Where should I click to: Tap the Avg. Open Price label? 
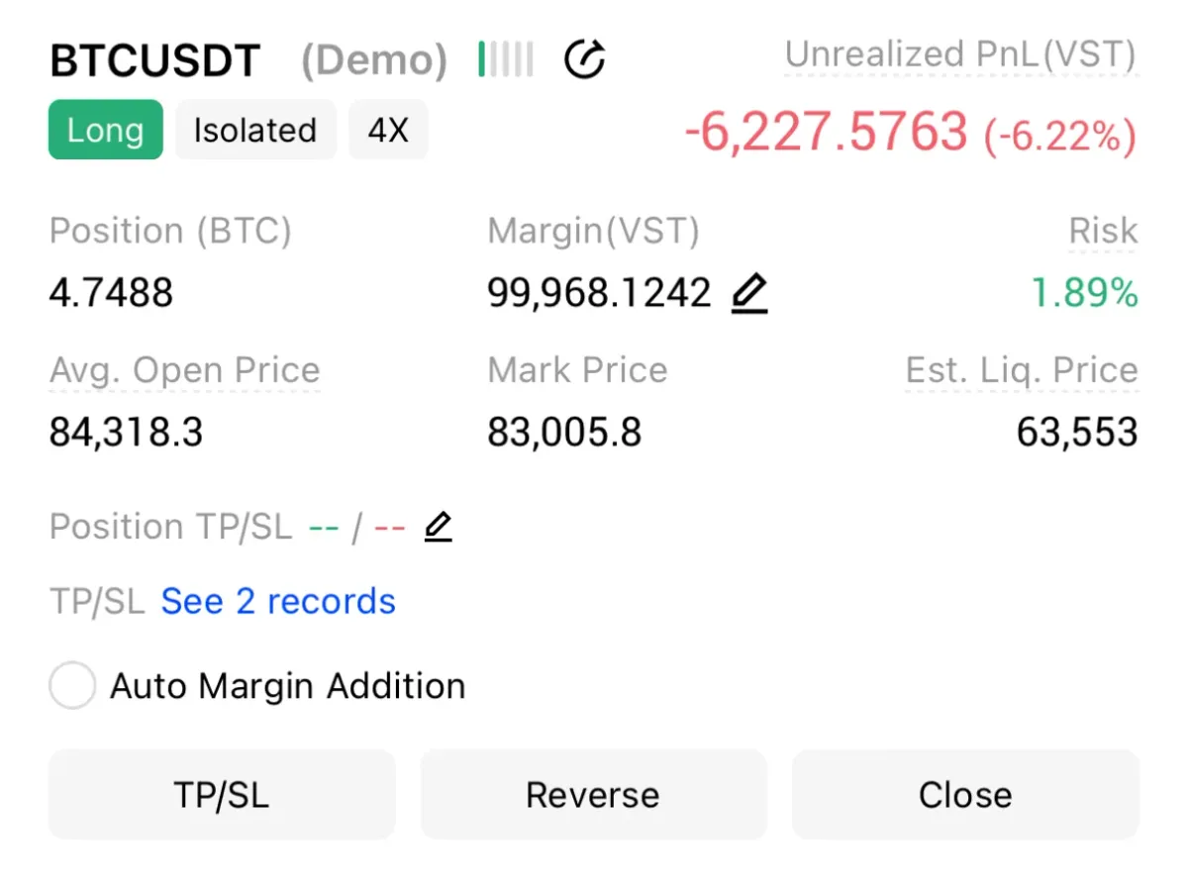coord(185,371)
